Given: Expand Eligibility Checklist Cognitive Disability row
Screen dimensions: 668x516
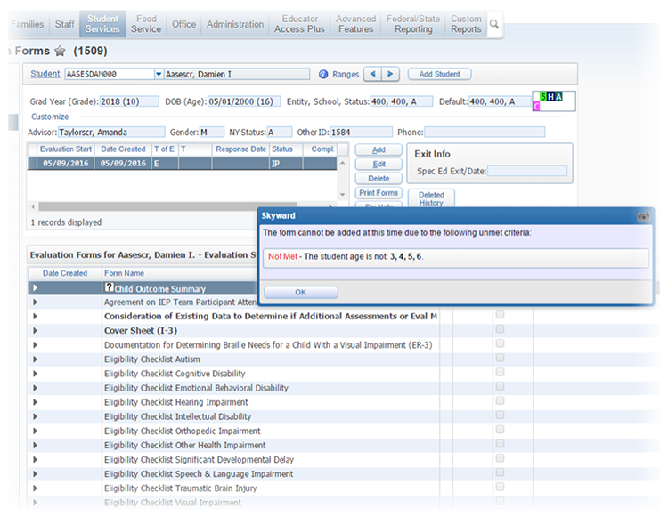Looking at the screenshot, I should [x=35, y=374].
